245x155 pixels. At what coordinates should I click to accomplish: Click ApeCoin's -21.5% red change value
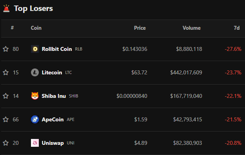(233, 119)
